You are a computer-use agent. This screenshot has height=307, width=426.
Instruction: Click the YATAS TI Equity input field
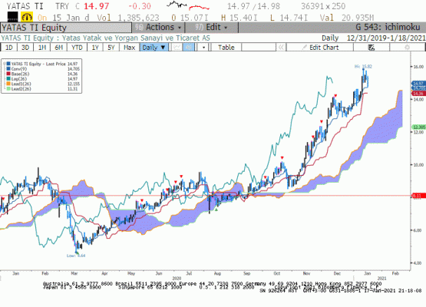click(66, 28)
